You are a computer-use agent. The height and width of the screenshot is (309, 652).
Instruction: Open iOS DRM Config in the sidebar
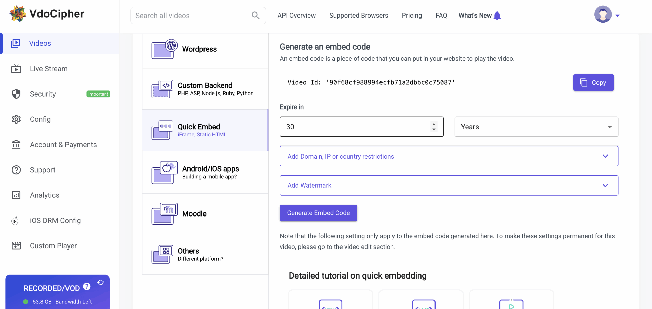coord(60,220)
